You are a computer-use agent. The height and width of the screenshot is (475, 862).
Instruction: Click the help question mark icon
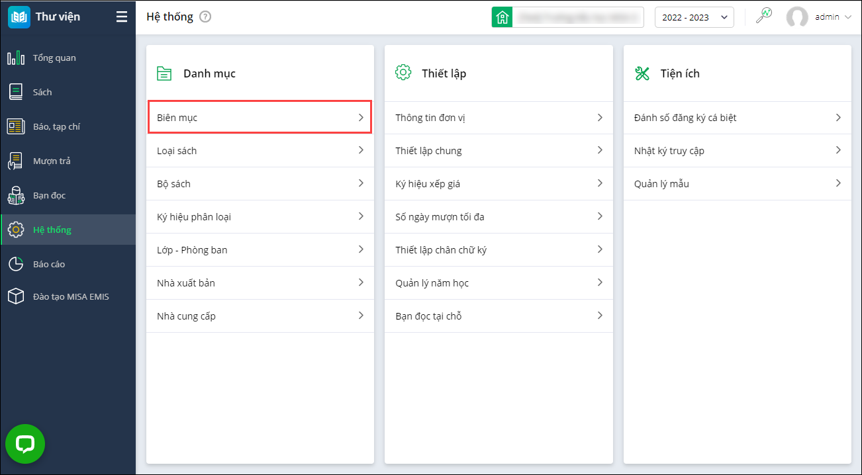[x=205, y=17]
